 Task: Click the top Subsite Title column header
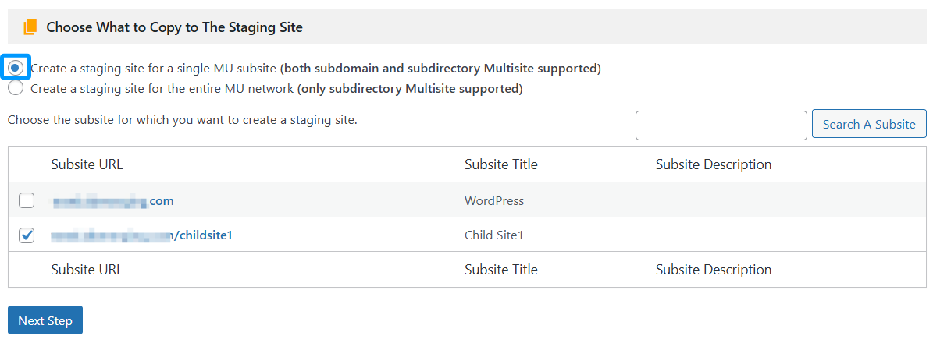coord(500,164)
